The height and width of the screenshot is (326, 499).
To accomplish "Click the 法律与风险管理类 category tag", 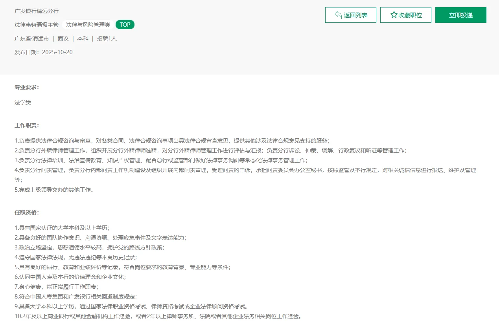I will [88, 25].
